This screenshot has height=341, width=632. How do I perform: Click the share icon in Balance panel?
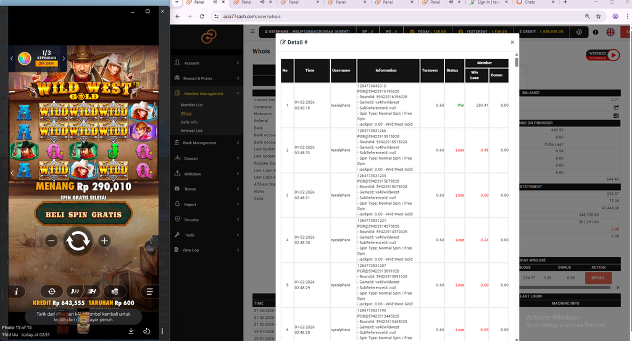(x=616, y=107)
